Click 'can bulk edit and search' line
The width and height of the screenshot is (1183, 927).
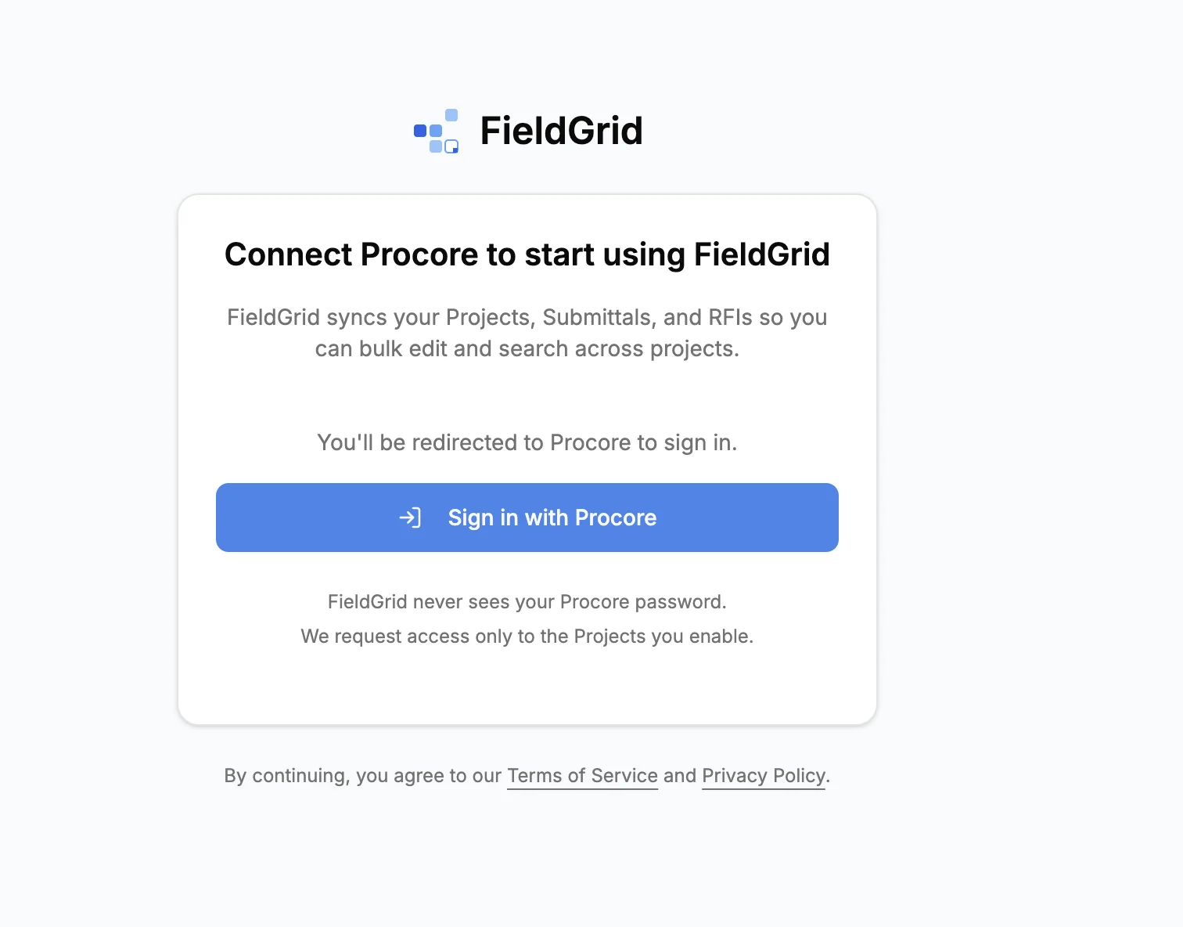(527, 348)
